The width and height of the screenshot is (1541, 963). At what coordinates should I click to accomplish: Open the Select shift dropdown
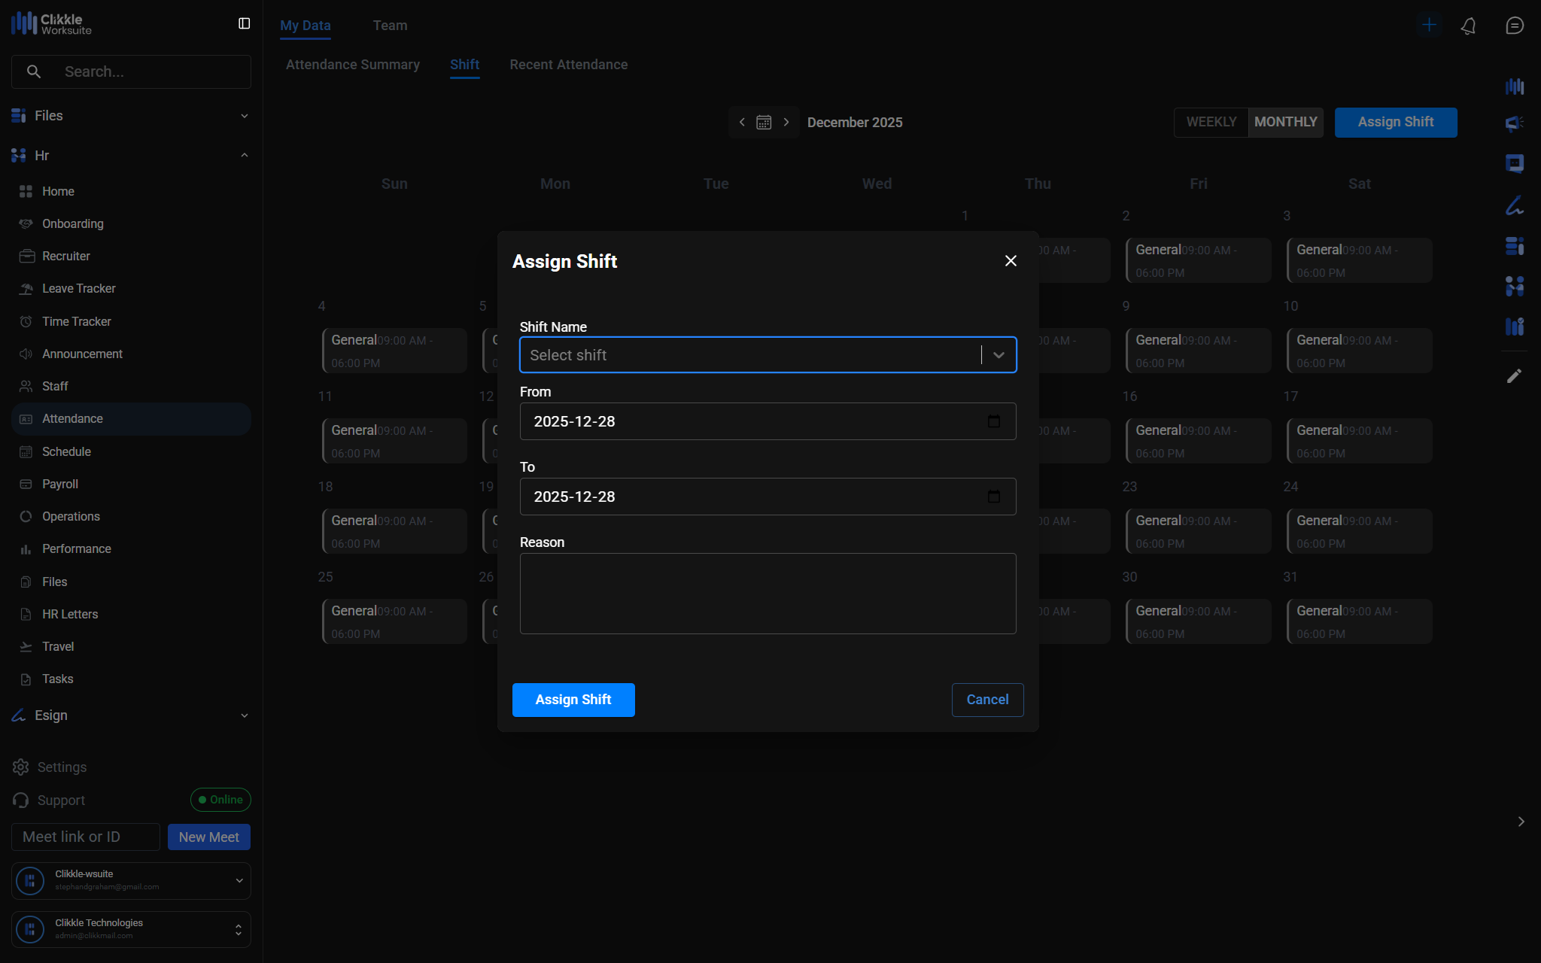[767, 355]
